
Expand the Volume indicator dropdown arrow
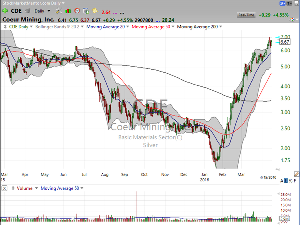(x=36, y=188)
